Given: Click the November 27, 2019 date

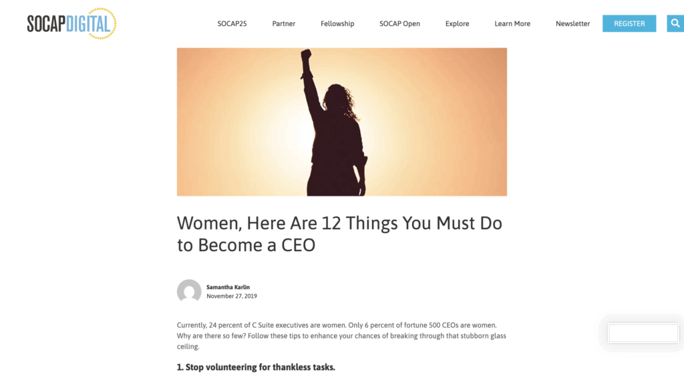Looking at the screenshot, I should tap(231, 296).
